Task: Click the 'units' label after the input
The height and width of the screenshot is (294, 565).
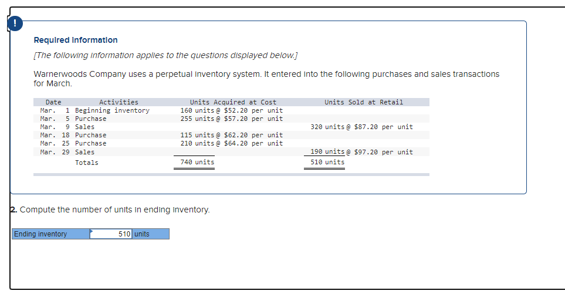Action: (x=142, y=234)
